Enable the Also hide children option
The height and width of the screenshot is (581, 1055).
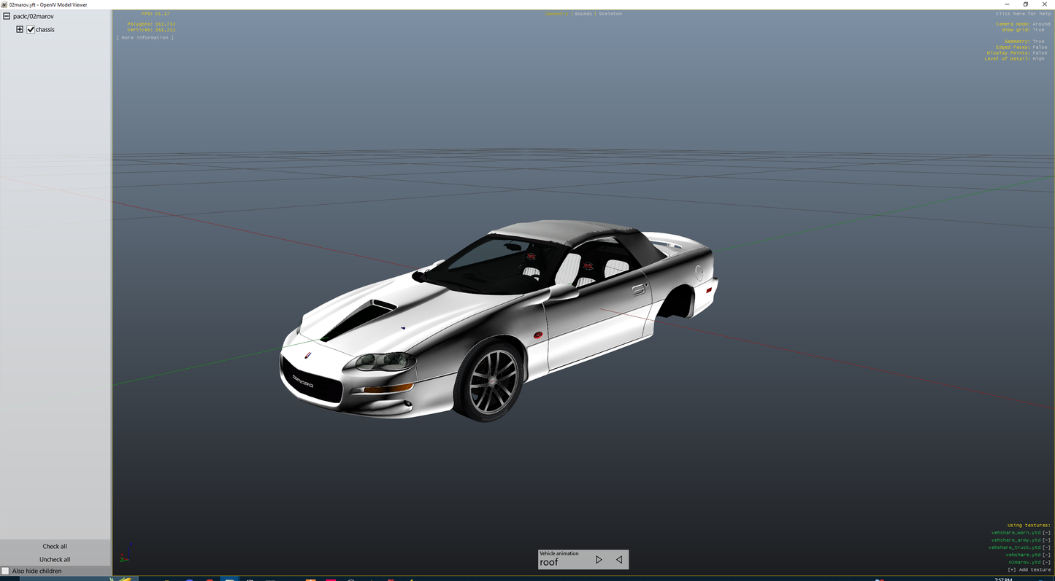(6, 570)
